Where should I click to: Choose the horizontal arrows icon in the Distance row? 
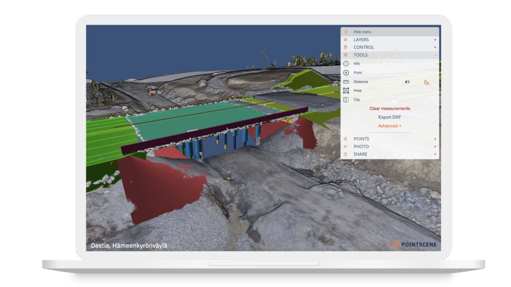pos(407,82)
